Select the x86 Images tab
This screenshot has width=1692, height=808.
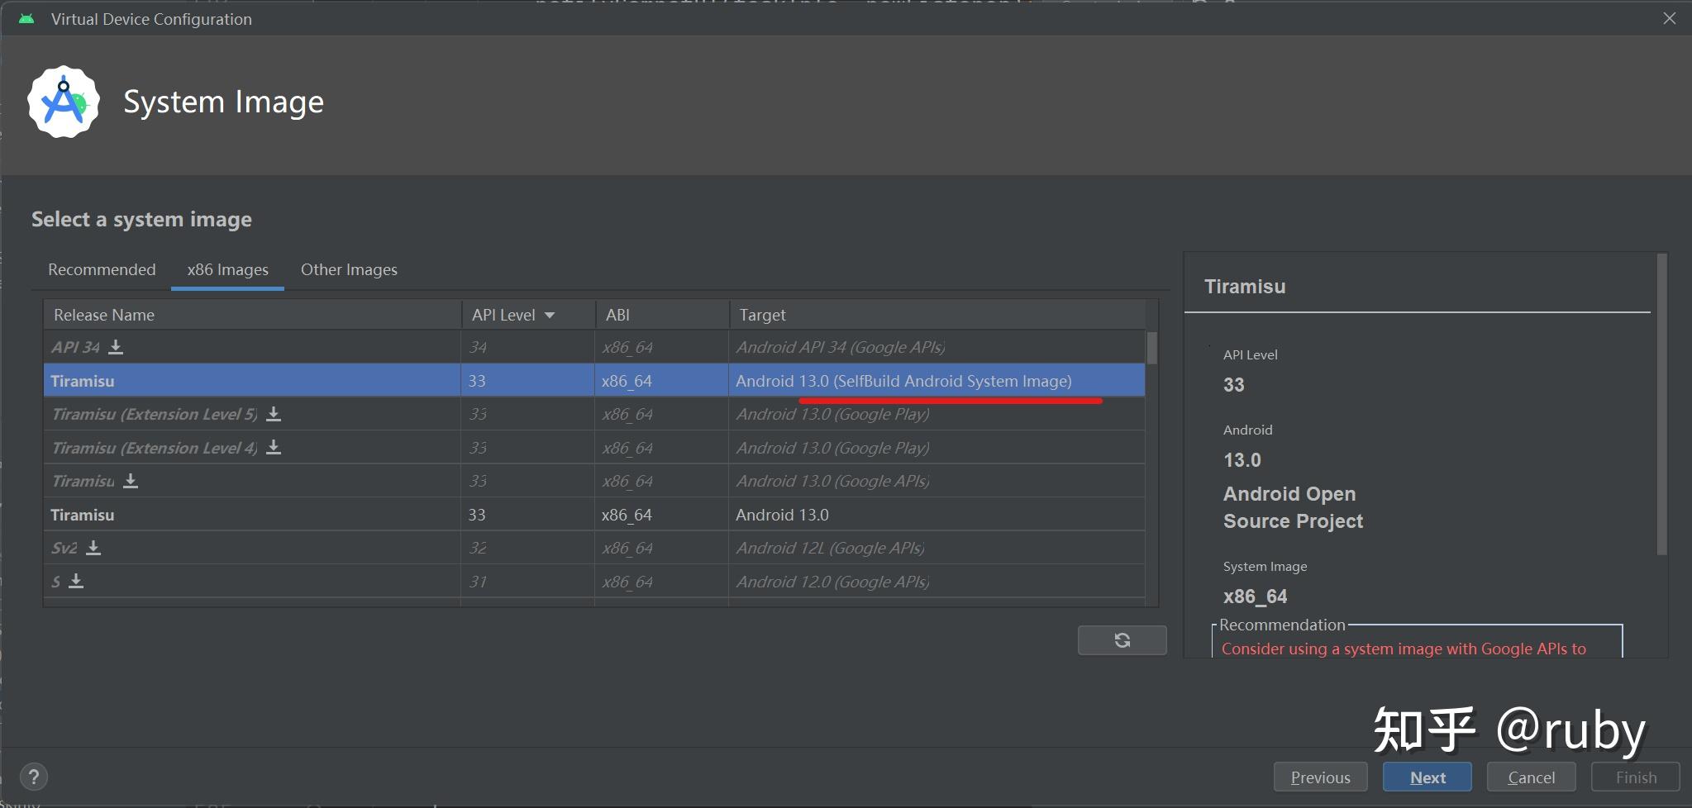coord(227,270)
